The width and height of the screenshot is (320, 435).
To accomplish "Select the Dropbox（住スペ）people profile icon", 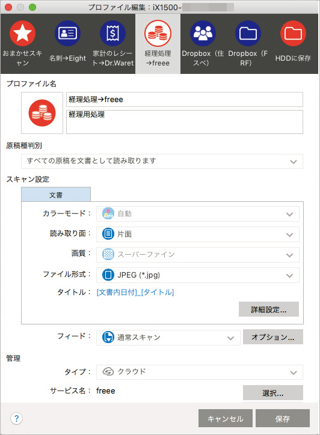I will pos(203,33).
